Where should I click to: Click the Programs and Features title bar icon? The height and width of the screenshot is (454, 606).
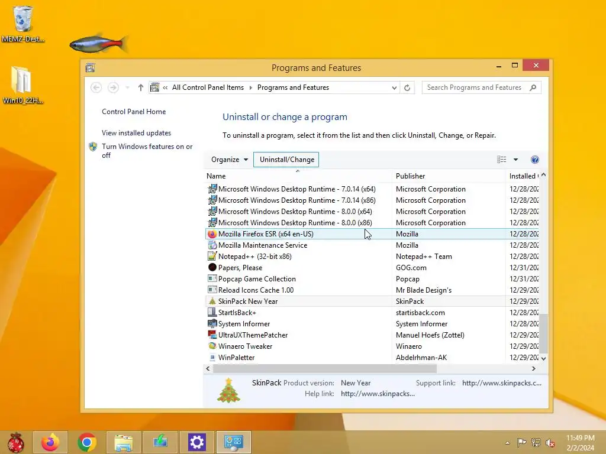click(x=91, y=68)
